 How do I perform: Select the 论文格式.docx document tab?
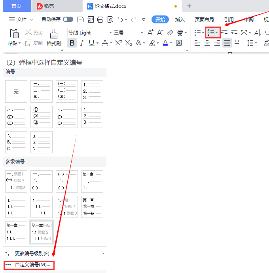132,6
